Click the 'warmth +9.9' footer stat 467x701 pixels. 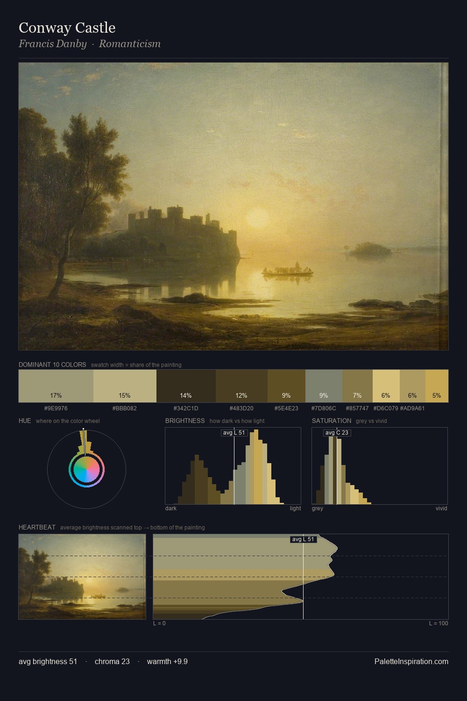pos(167,661)
